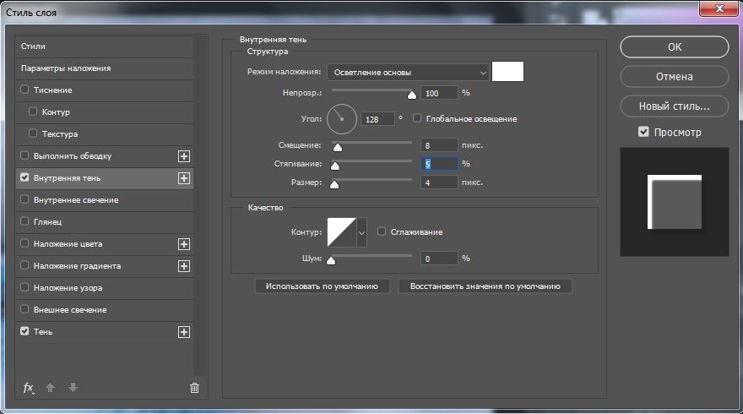Click Шум noise slider handle
The width and height of the screenshot is (743, 414).
[331, 260]
